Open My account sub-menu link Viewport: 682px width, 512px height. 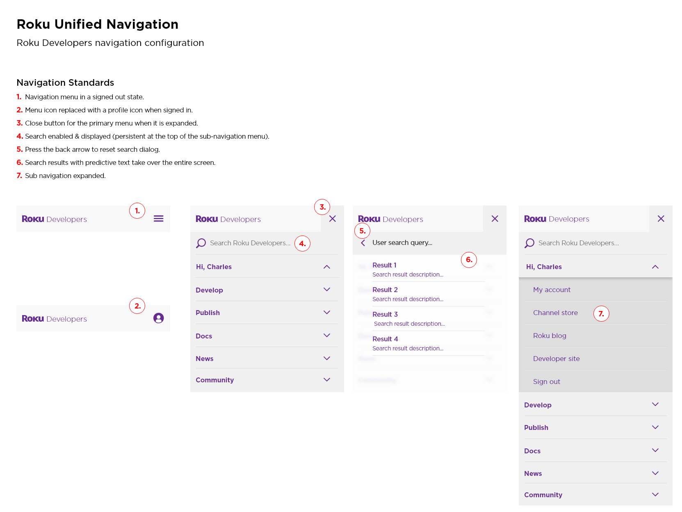coord(552,290)
